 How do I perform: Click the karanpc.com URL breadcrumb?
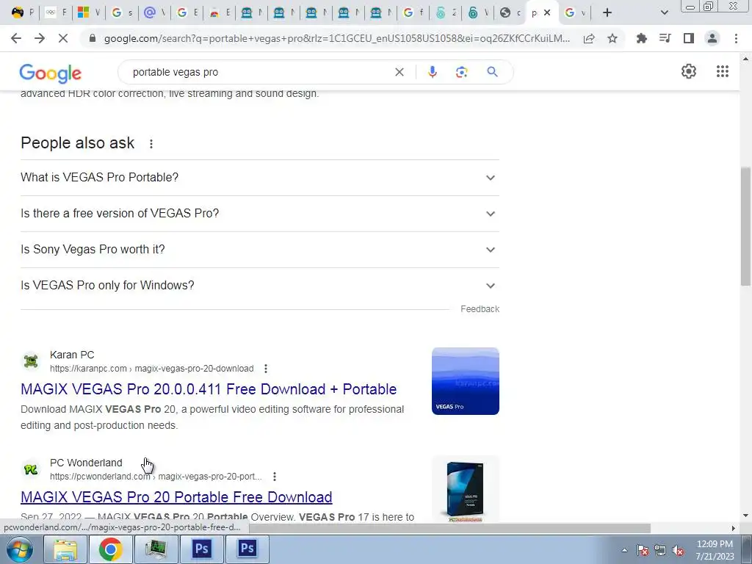[152, 369]
